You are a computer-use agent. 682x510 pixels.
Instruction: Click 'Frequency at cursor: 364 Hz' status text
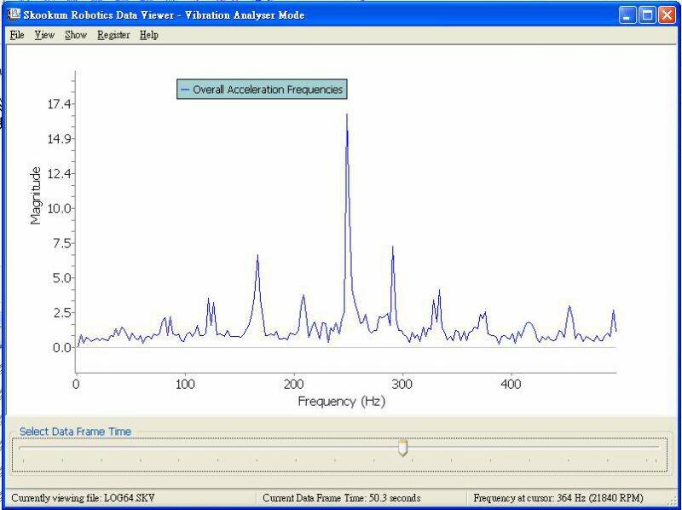tap(558, 498)
